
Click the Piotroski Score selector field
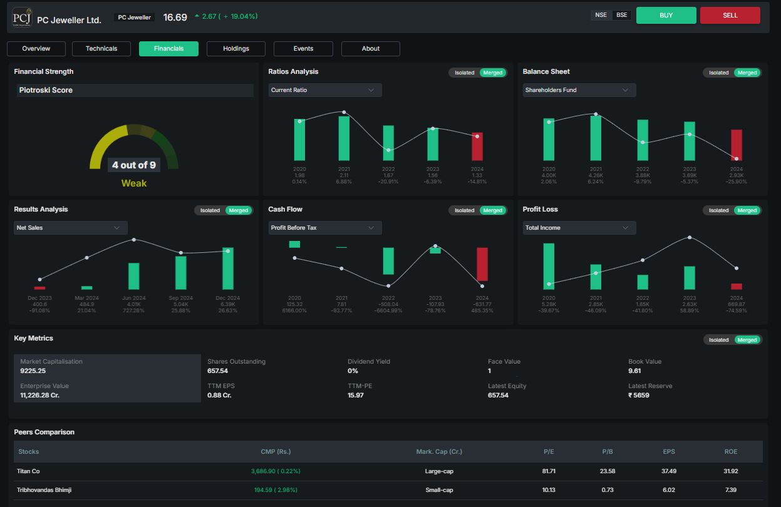(135, 90)
